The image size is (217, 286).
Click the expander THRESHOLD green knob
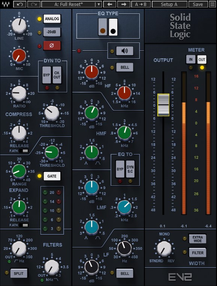click(52, 152)
